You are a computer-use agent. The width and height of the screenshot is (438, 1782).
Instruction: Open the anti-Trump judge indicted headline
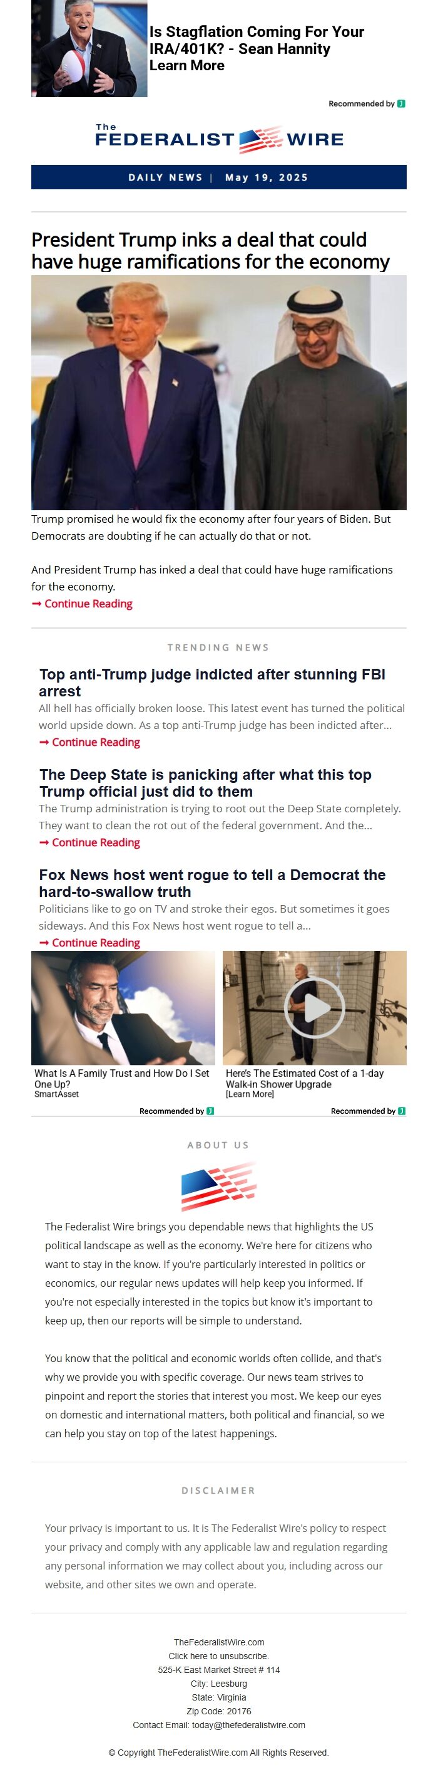212,682
